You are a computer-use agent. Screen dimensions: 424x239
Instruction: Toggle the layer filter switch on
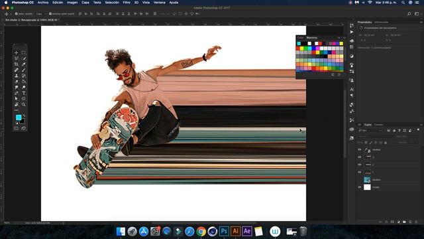coord(418,130)
